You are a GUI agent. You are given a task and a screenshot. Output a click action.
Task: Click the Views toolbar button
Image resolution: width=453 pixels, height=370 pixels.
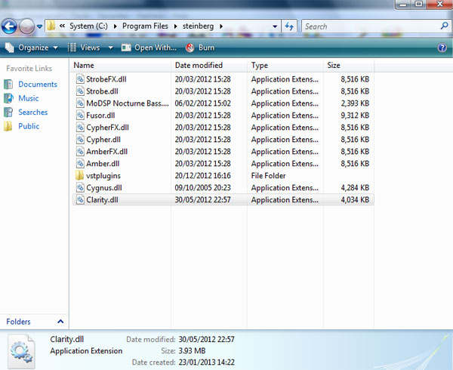84,48
